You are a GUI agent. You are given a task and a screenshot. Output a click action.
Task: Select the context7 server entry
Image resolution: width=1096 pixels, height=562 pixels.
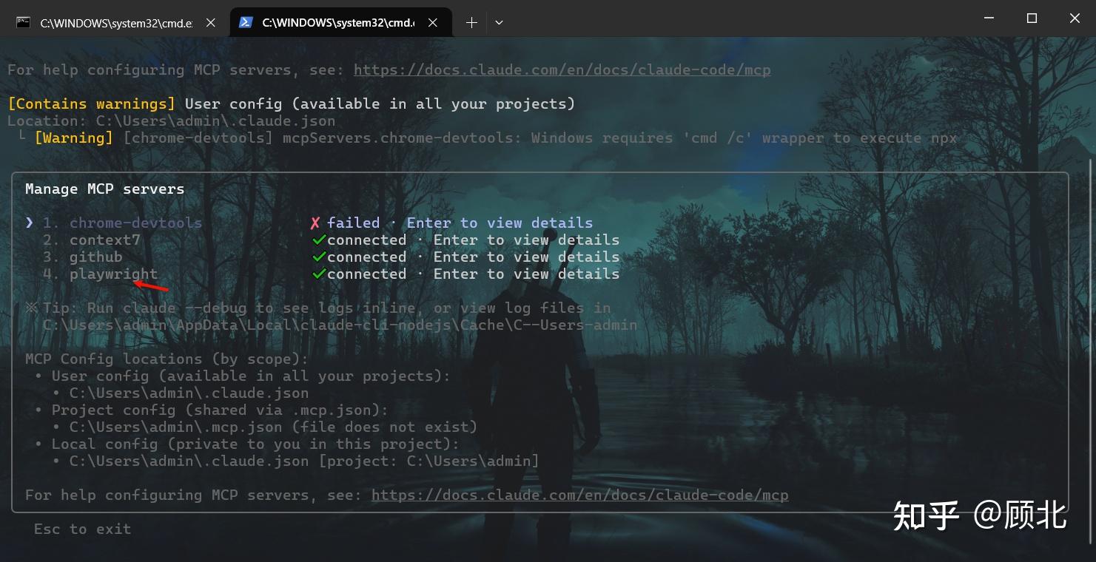[104, 240]
